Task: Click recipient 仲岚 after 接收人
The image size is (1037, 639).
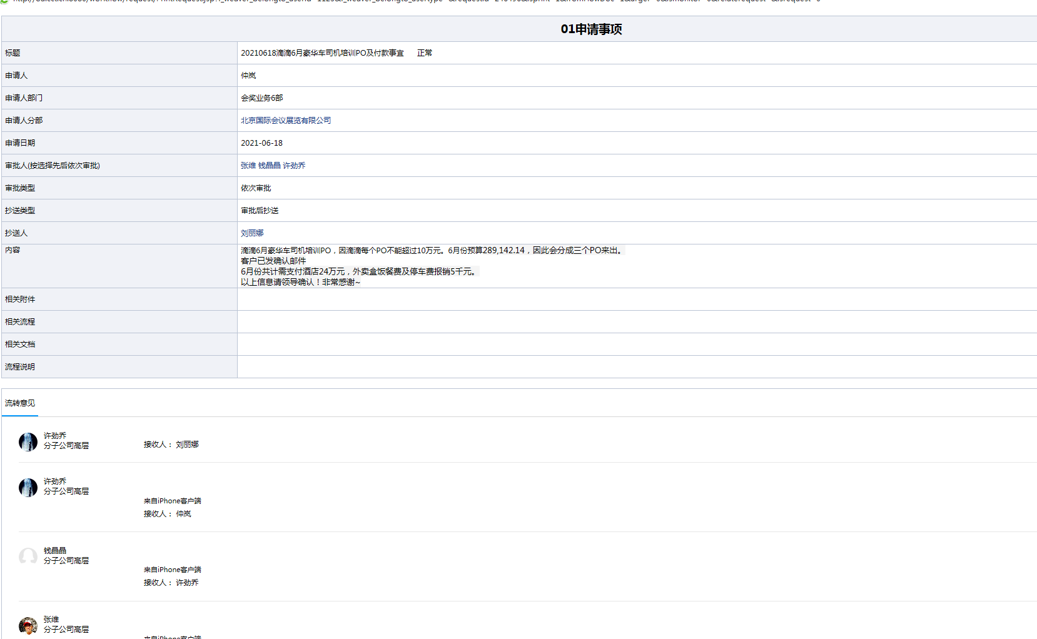Action: point(183,514)
